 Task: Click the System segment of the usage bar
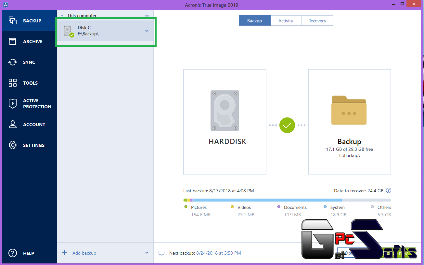click(x=267, y=200)
